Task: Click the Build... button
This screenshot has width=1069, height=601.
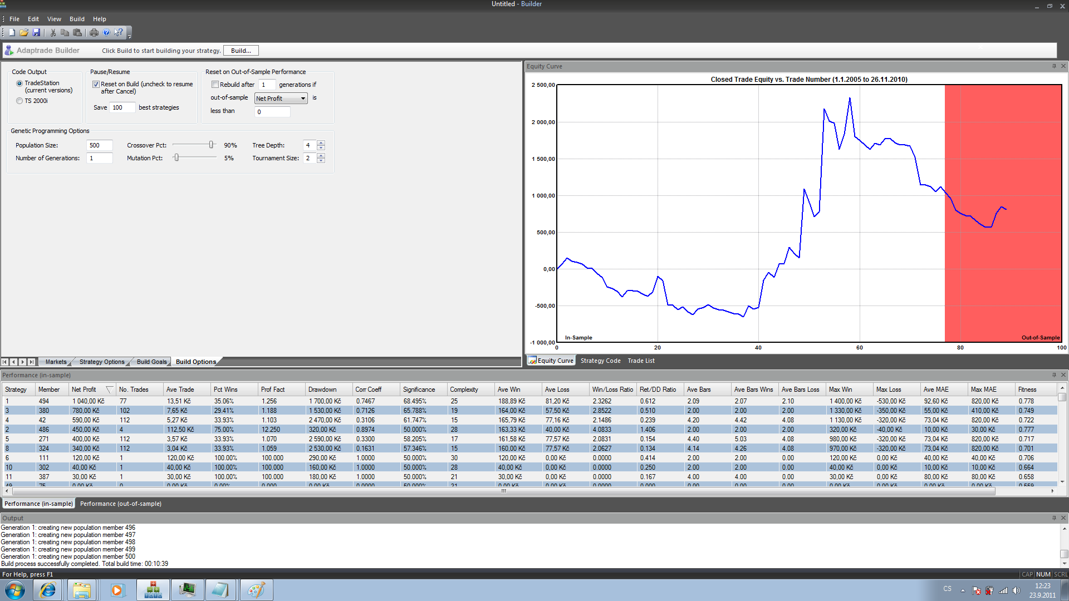Action: click(241, 51)
